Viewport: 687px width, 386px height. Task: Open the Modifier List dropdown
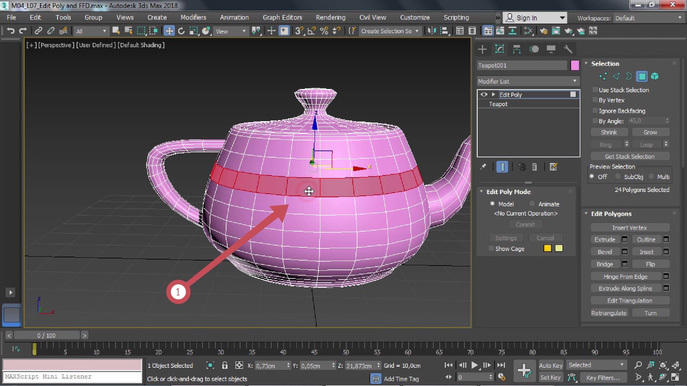528,81
